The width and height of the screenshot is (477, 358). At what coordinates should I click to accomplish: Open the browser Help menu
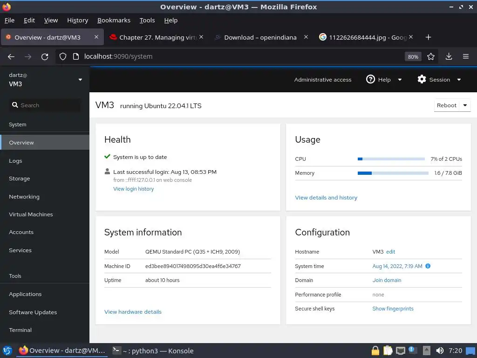pos(170,21)
